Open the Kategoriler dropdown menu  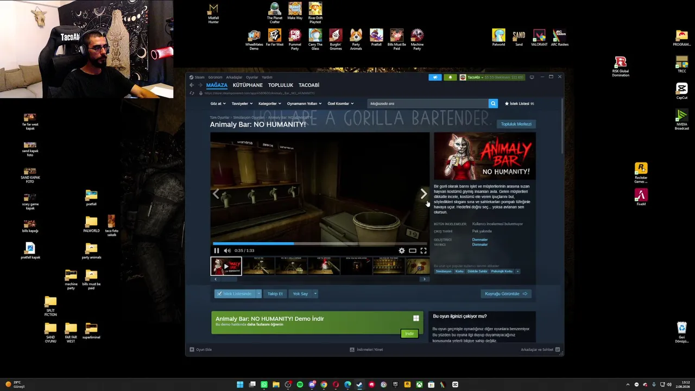(x=270, y=104)
